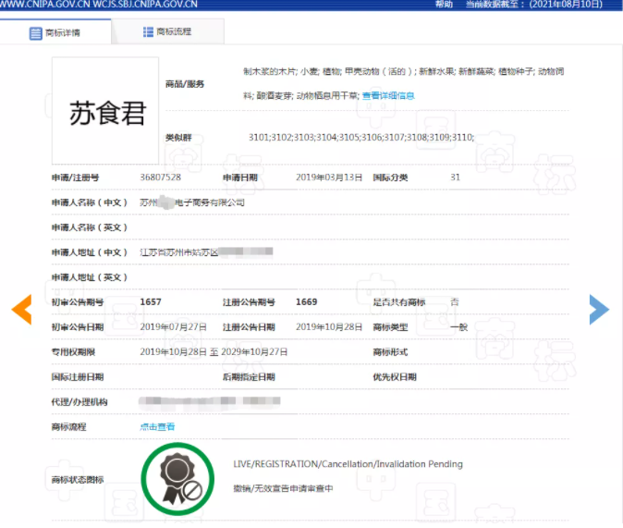Select registration announcement issue 1669
This screenshot has height=528, width=623.
coord(306,301)
